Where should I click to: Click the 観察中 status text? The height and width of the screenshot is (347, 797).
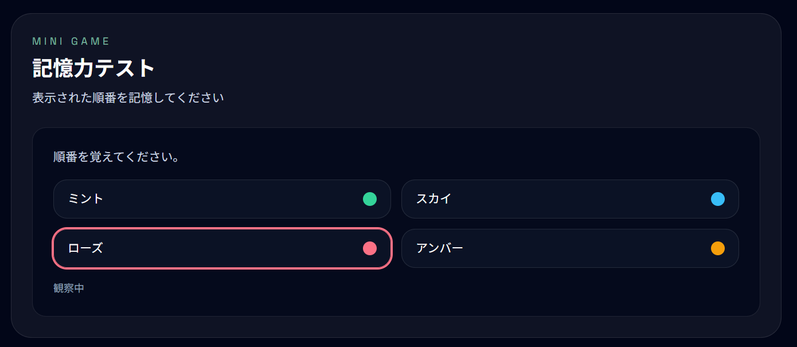tap(69, 288)
